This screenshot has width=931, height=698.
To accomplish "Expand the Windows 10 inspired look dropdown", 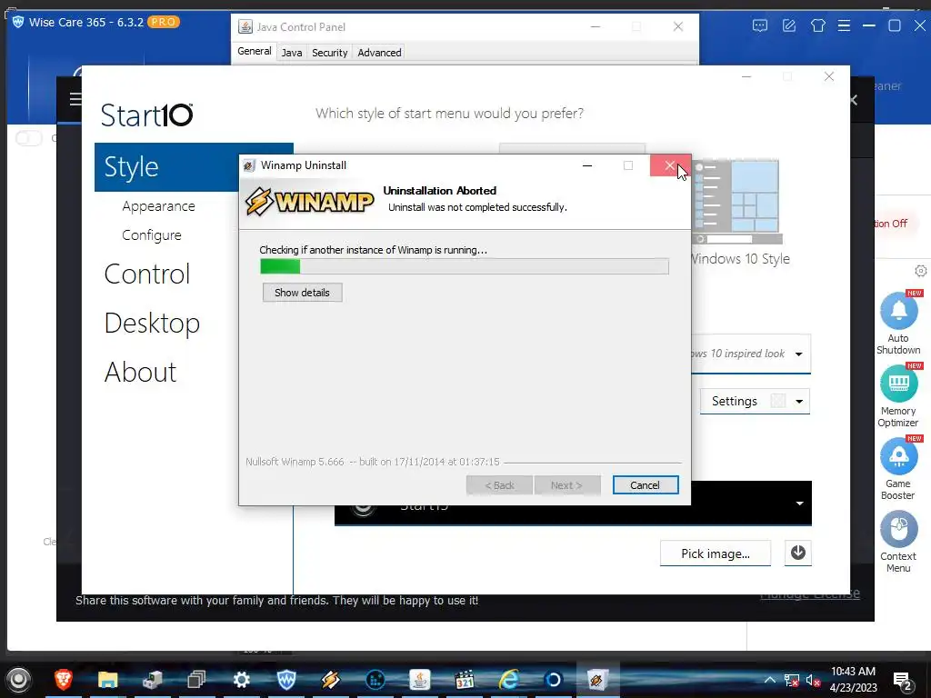I will point(798,354).
